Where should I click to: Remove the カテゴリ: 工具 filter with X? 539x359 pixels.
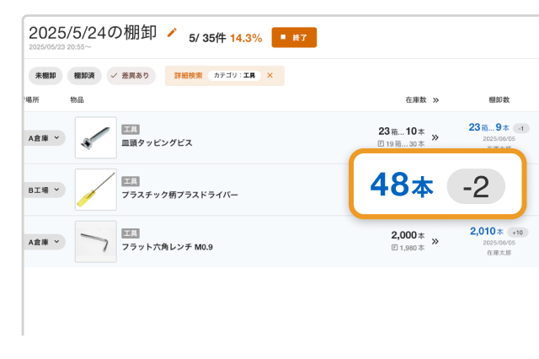click(x=270, y=76)
